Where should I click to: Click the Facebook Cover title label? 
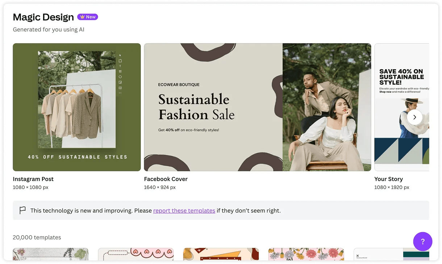coord(166,179)
